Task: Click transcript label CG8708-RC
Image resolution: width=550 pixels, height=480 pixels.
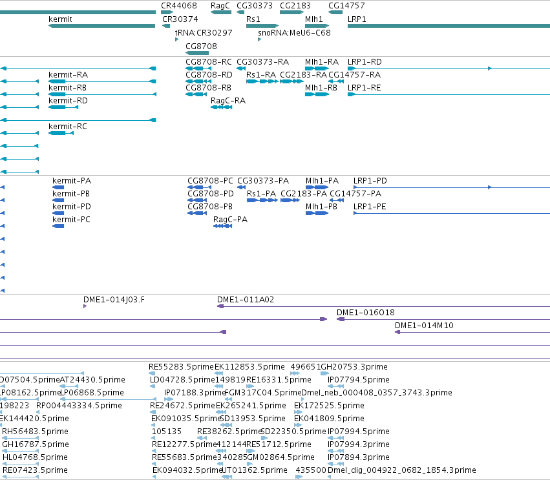Action: pyautogui.click(x=209, y=62)
